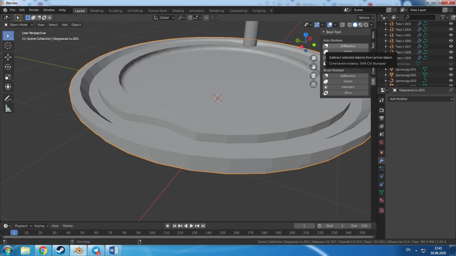Click the pan view hand icon
This screenshot has height=256, width=456.
[313, 67]
